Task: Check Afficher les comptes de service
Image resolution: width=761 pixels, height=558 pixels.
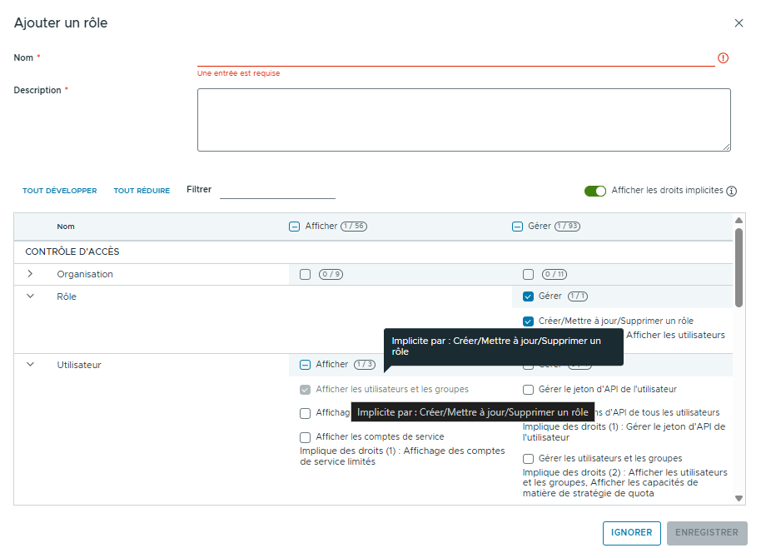Action: click(x=305, y=436)
